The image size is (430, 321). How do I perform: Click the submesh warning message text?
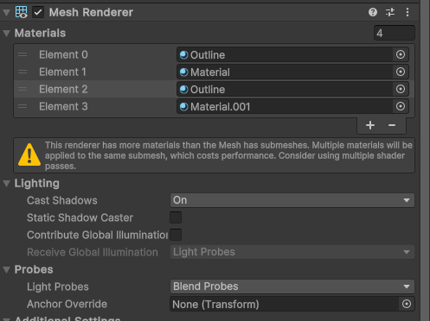pos(228,155)
